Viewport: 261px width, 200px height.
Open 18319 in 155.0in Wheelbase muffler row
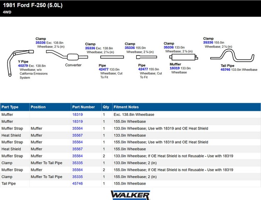77,122
